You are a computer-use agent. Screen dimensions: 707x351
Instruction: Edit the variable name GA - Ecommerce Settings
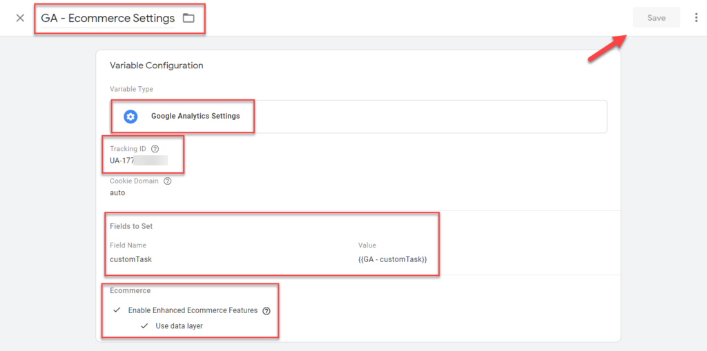108,18
